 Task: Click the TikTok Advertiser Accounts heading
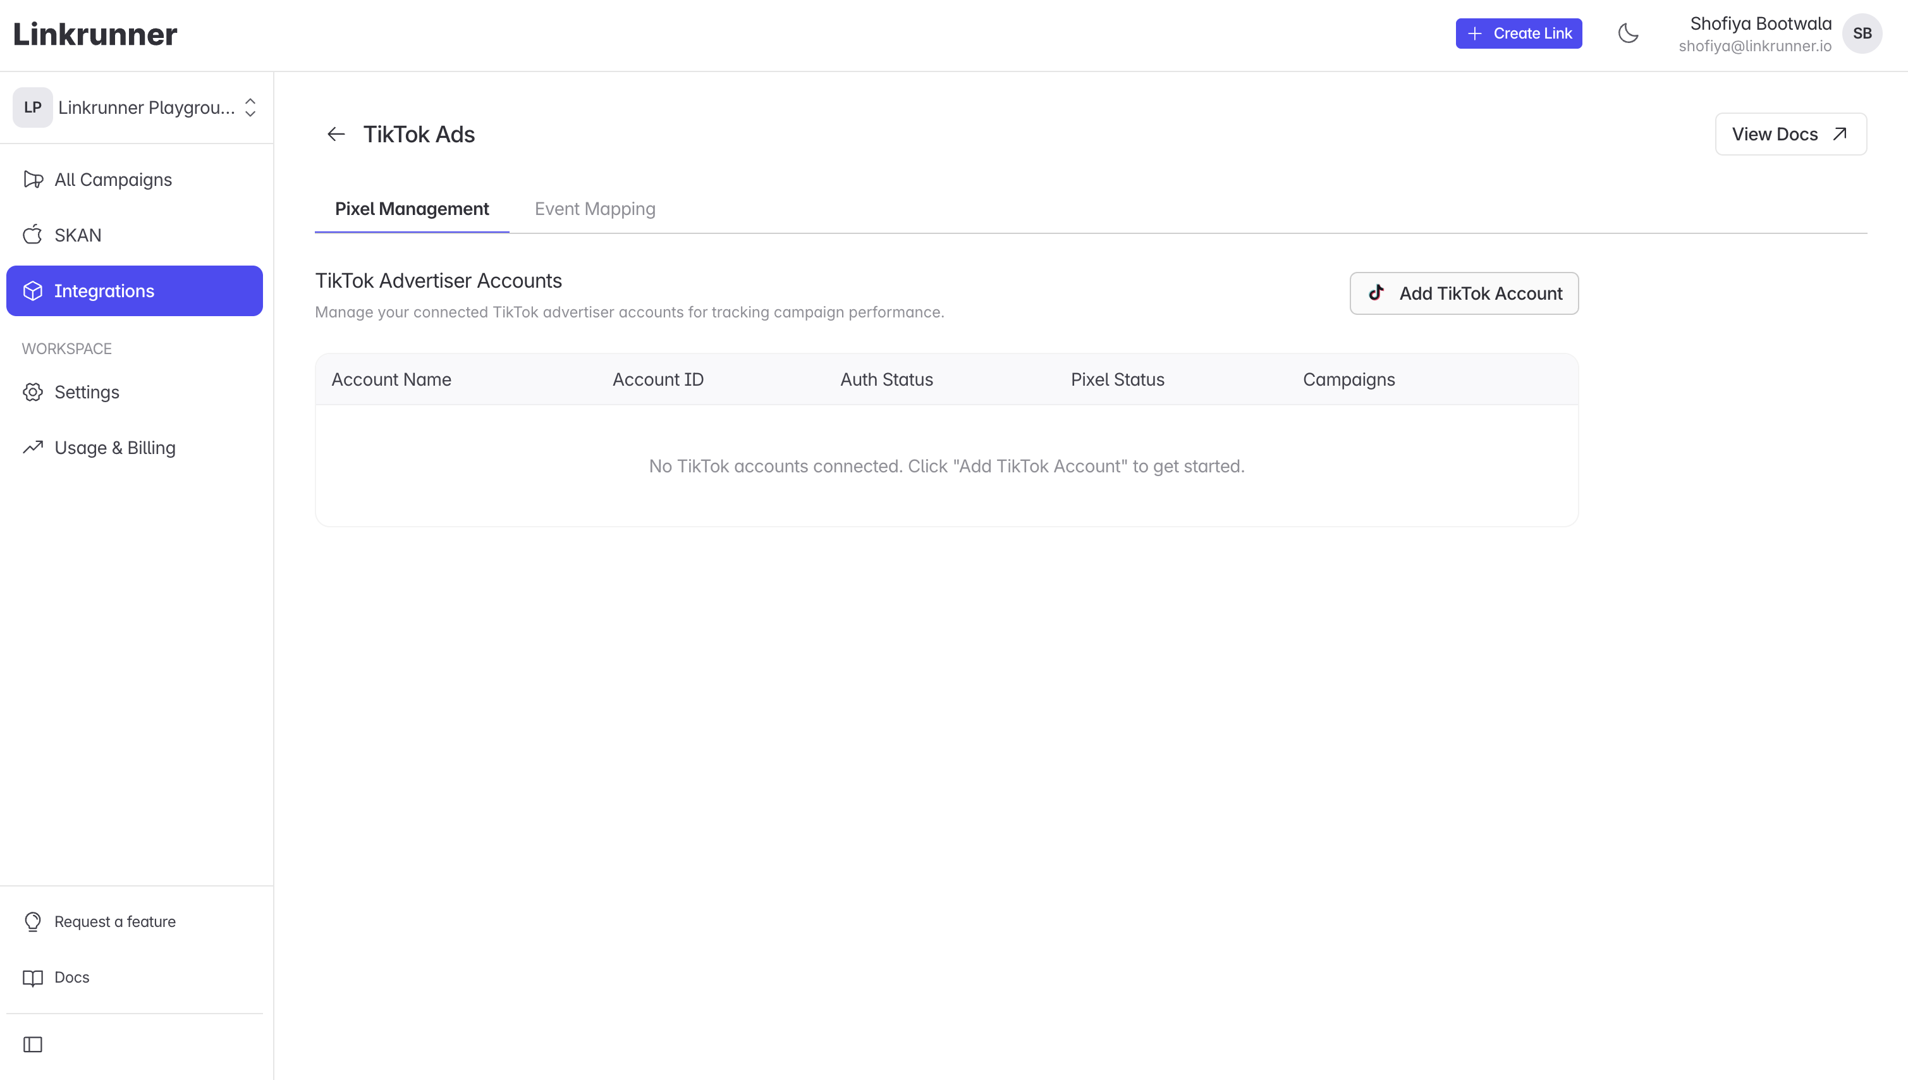point(438,280)
